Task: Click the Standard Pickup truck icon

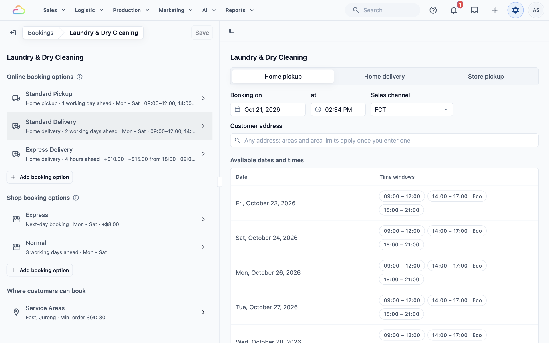Action: pos(16,98)
